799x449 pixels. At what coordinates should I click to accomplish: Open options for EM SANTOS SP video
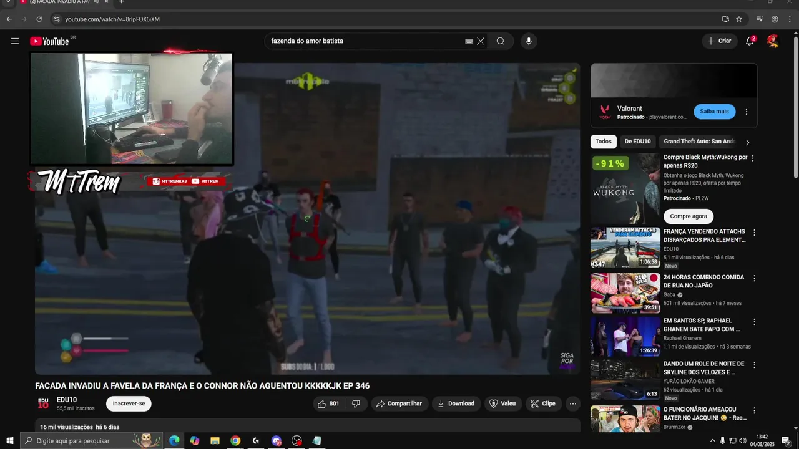click(754, 322)
